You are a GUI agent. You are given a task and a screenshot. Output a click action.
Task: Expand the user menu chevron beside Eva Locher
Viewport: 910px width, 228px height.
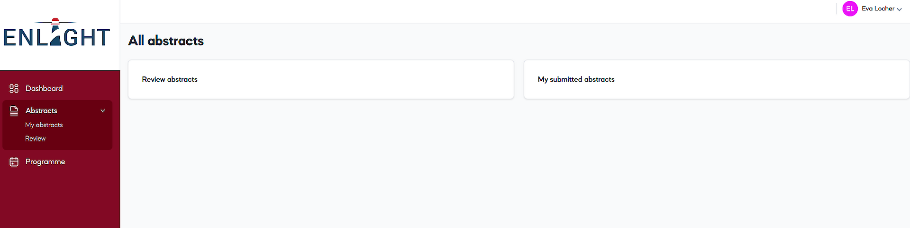pos(899,9)
